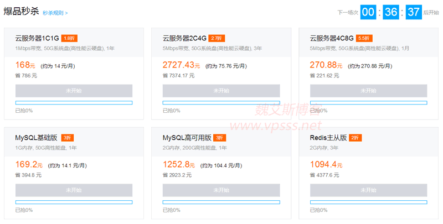
Task: Click the 2.7折 discount badge
Action: [x=217, y=38]
